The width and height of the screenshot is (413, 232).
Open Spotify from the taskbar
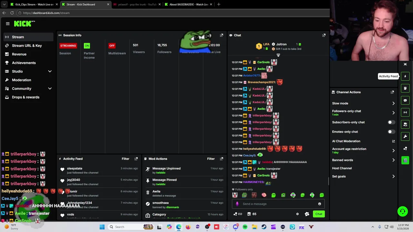[245, 227]
